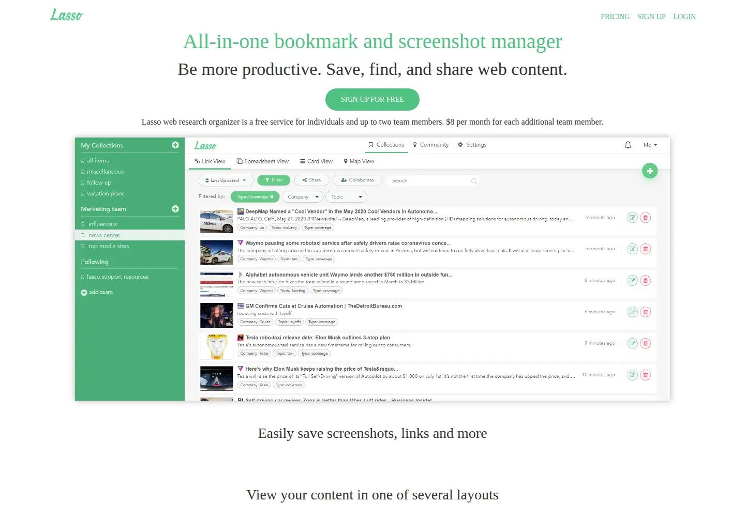Edit the Tesla robo-taxi release date item

pyautogui.click(x=632, y=343)
